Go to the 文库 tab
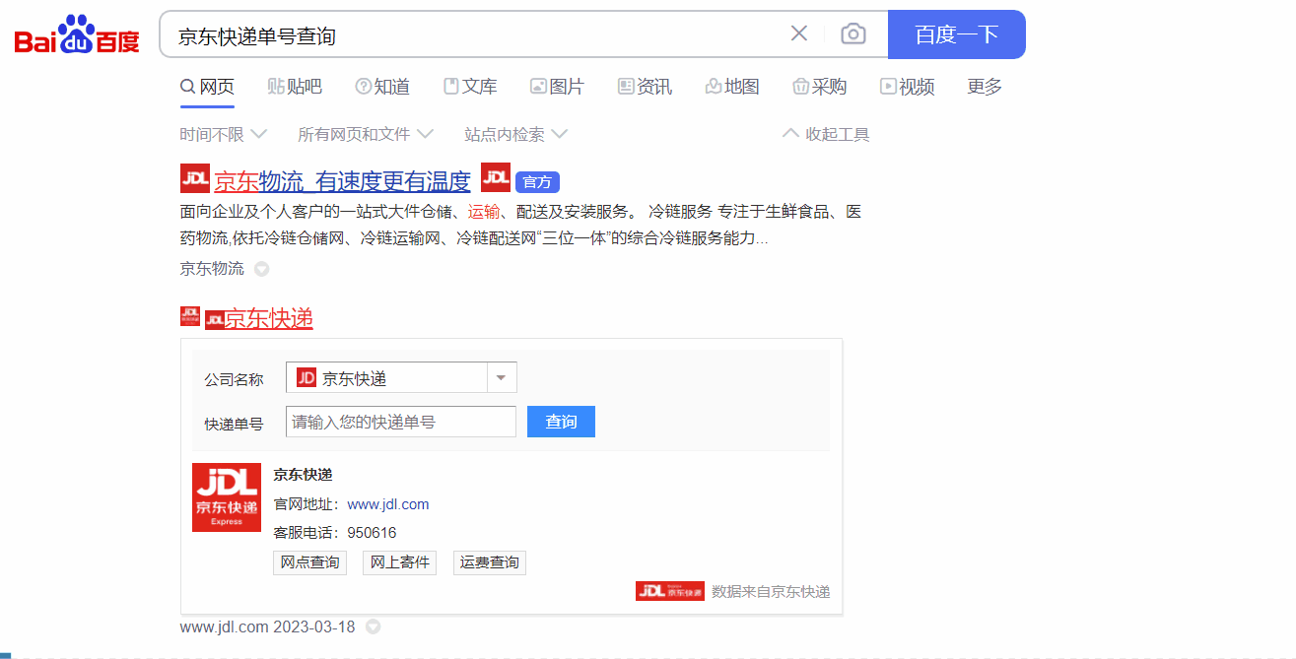Image resolution: width=1296 pixels, height=659 pixels. pyautogui.click(x=470, y=87)
